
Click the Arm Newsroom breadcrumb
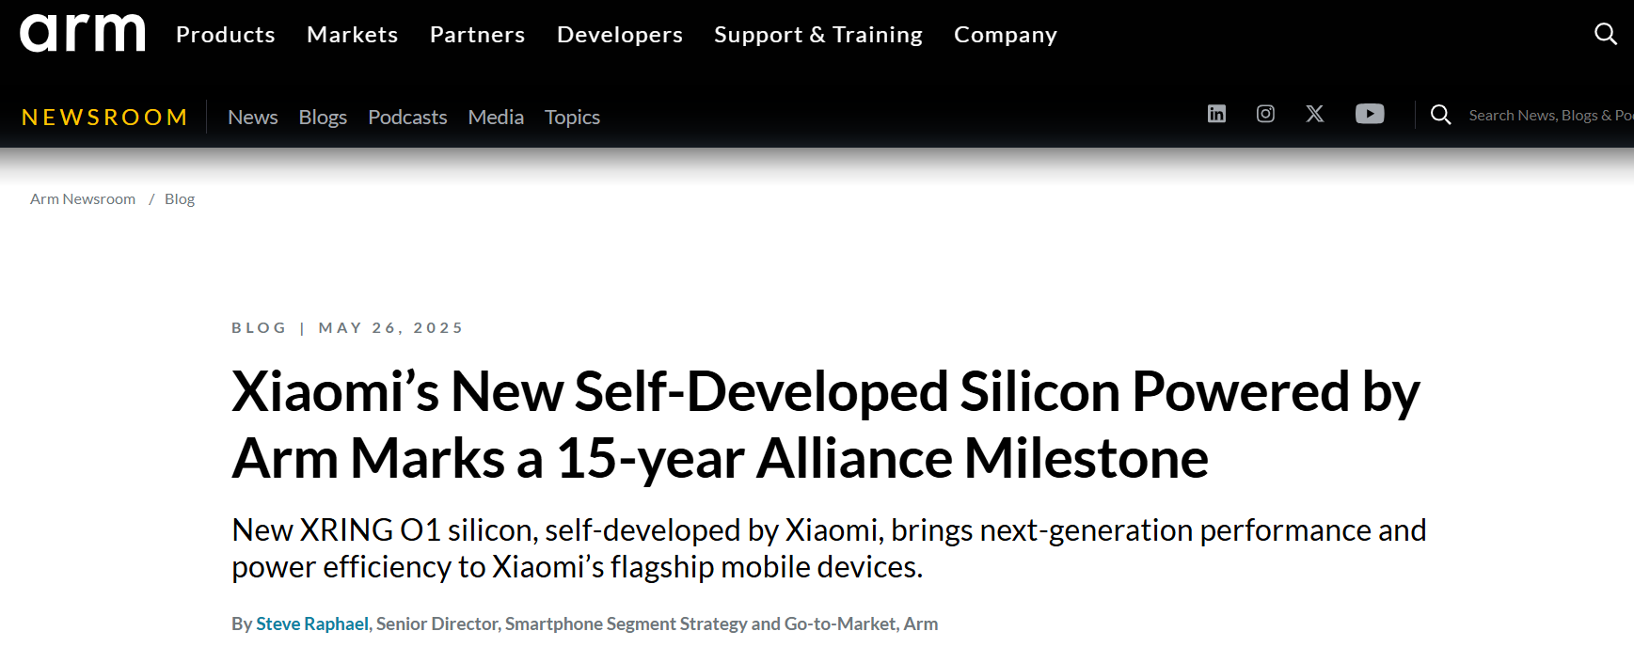coord(83,199)
